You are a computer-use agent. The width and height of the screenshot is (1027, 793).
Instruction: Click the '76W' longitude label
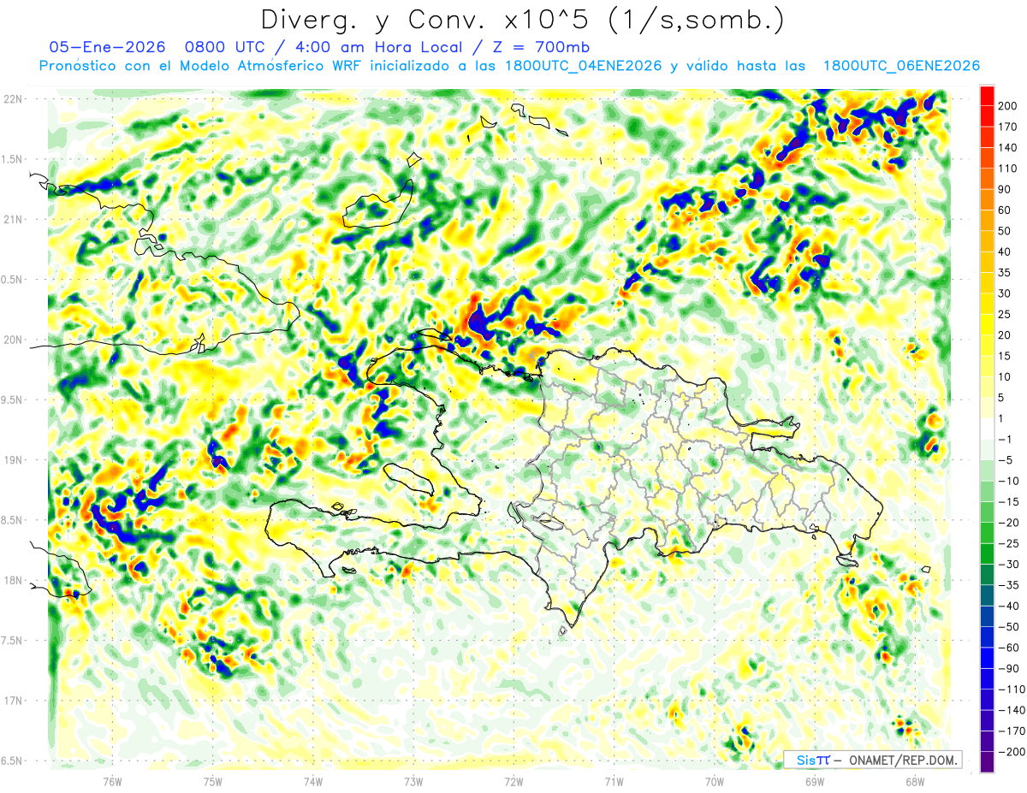pyautogui.click(x=112, y=781)
